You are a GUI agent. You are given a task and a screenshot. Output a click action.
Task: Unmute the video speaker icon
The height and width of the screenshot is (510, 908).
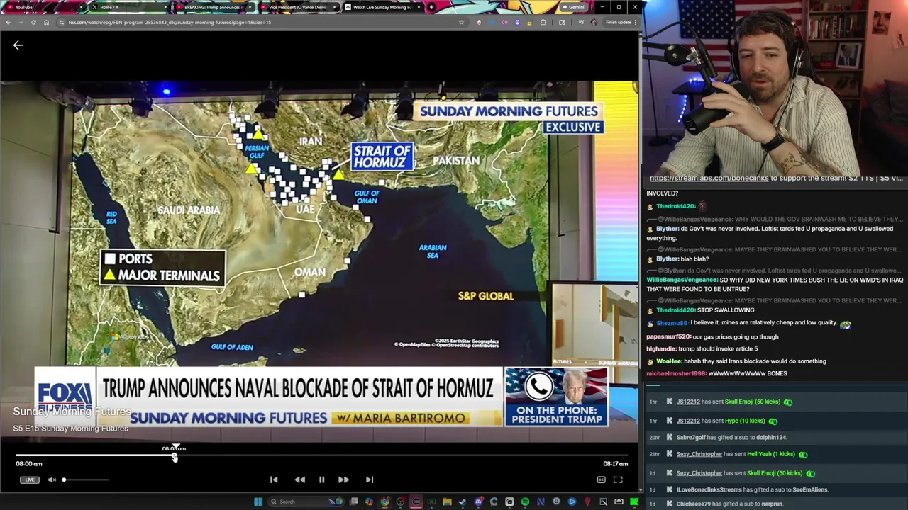point(52,480)
